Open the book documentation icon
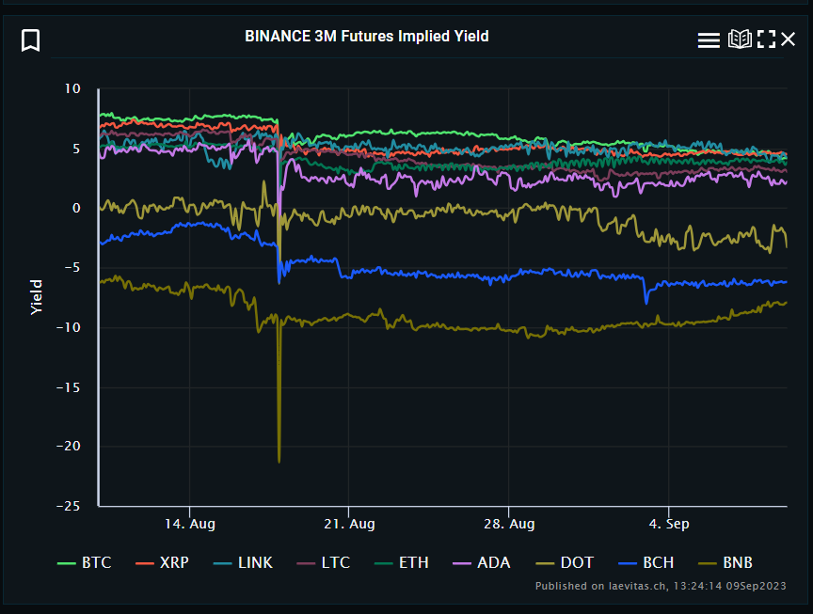This screenshot has height=614, width=813. 740,39
